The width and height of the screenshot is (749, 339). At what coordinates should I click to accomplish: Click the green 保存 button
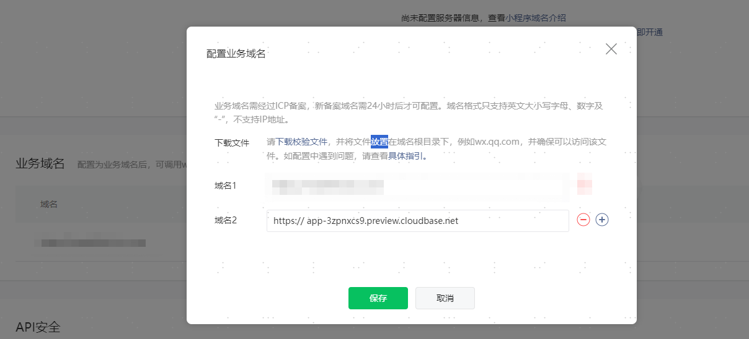(x=378, y=298)
